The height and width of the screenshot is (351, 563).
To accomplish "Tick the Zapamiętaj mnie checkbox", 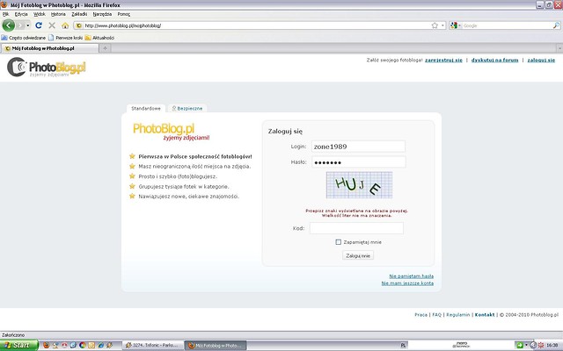I will click(338, 242).
